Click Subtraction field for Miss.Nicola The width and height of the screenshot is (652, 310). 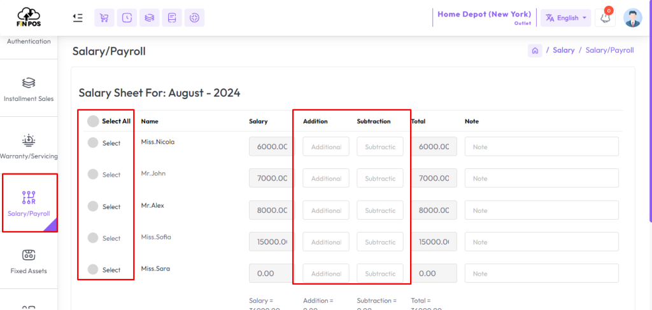[380, 147]
